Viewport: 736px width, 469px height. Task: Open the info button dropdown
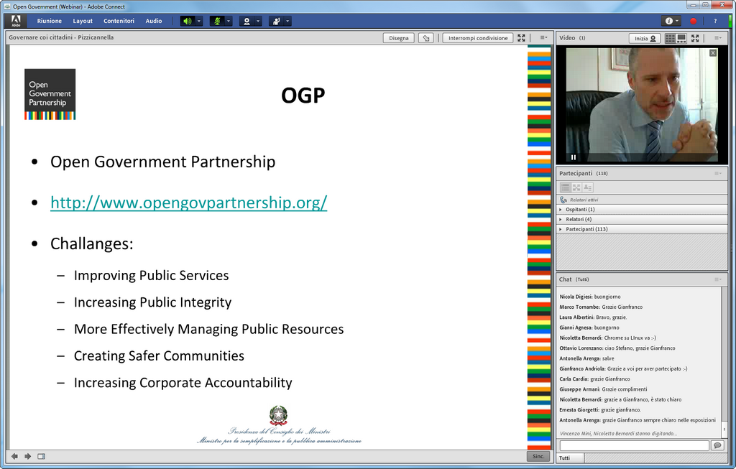(x=672, y=21)
